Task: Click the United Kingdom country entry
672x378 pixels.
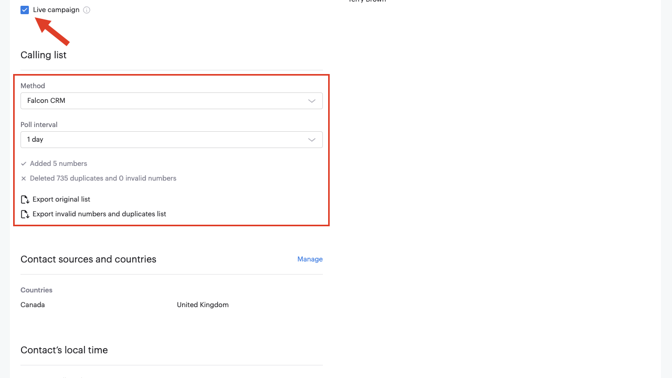Action: [203, 305]
